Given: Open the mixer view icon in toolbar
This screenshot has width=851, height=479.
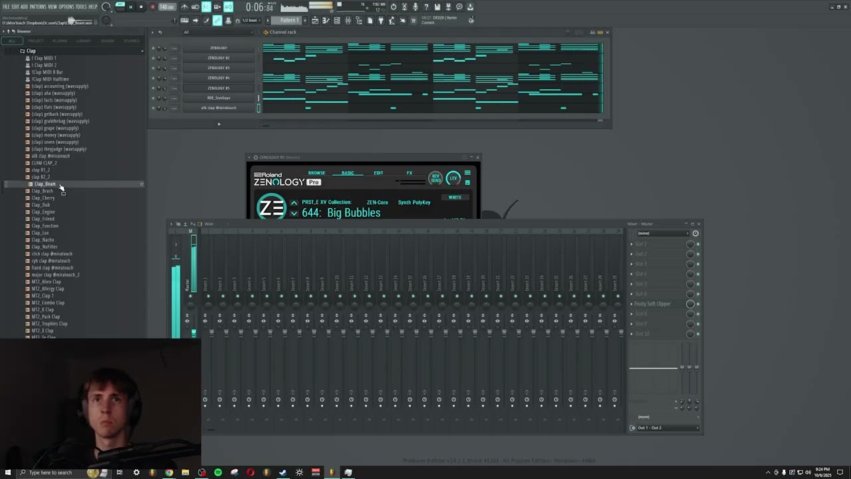Looking at the screenshot, I should [x=348, y=20].
